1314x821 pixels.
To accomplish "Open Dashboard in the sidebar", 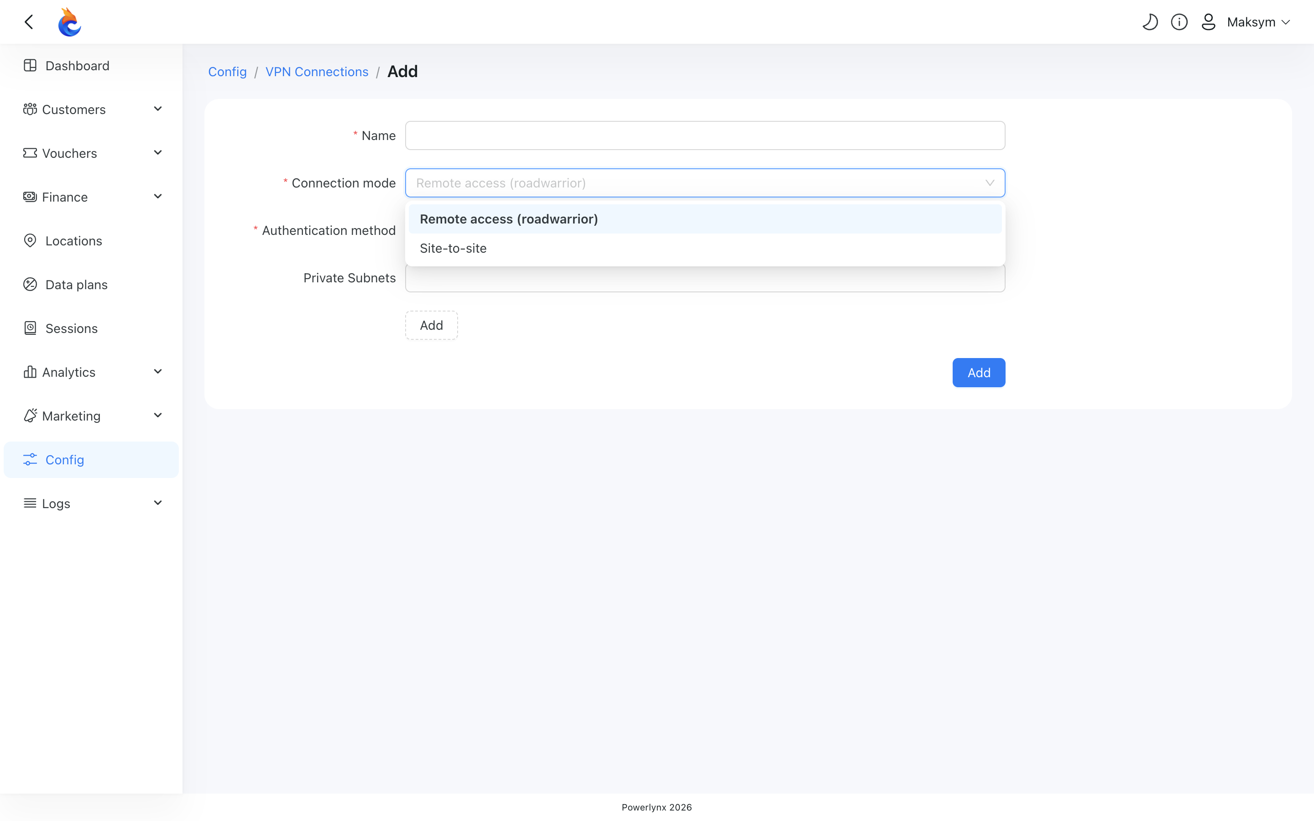I will click(x=91, y=66).
